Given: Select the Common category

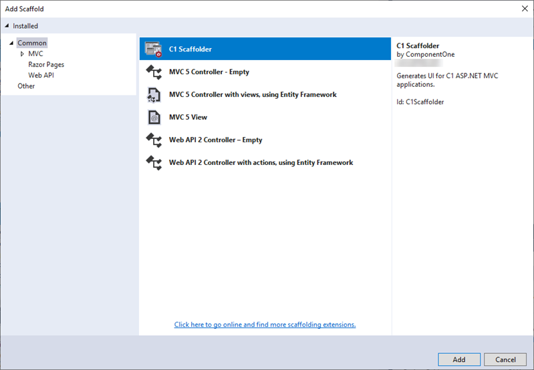Looking at the screenshot, I should click(x=32, y=43).
